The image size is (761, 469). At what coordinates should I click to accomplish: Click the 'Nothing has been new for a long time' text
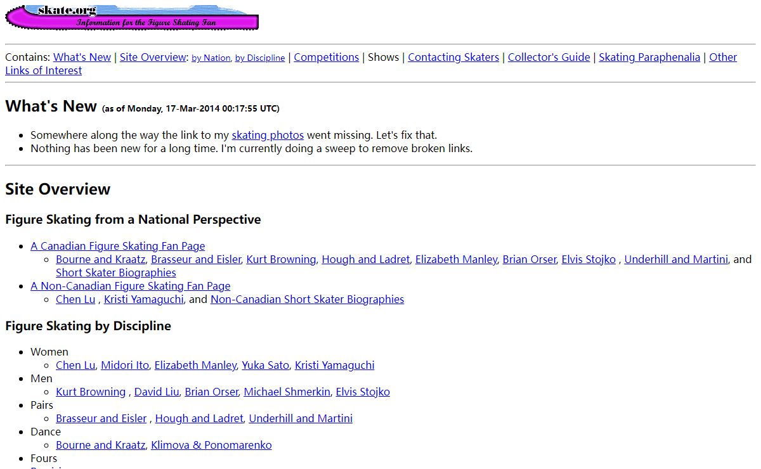click(x=124, y=148)
